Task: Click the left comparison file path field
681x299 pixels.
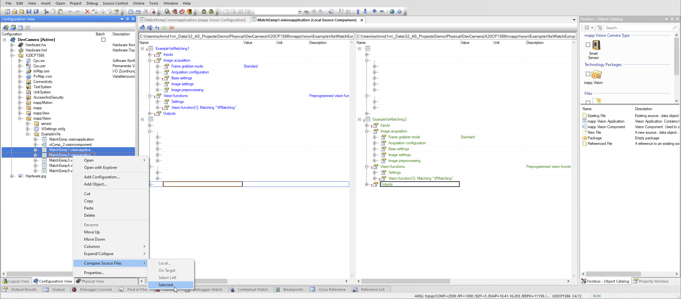Action: coord(247,36)
